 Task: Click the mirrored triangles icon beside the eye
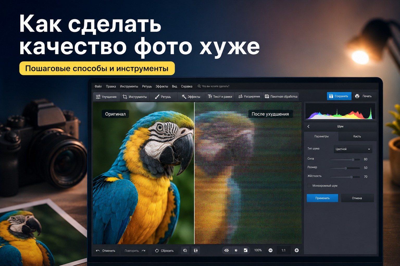click(236, 250)
